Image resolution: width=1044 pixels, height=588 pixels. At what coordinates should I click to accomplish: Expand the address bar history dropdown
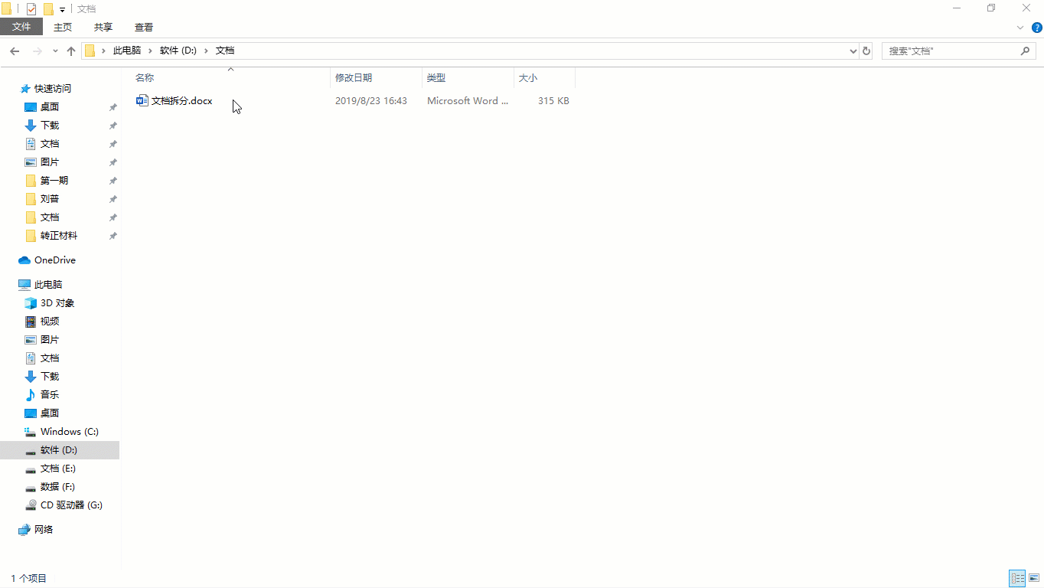[x=853, y=51]
